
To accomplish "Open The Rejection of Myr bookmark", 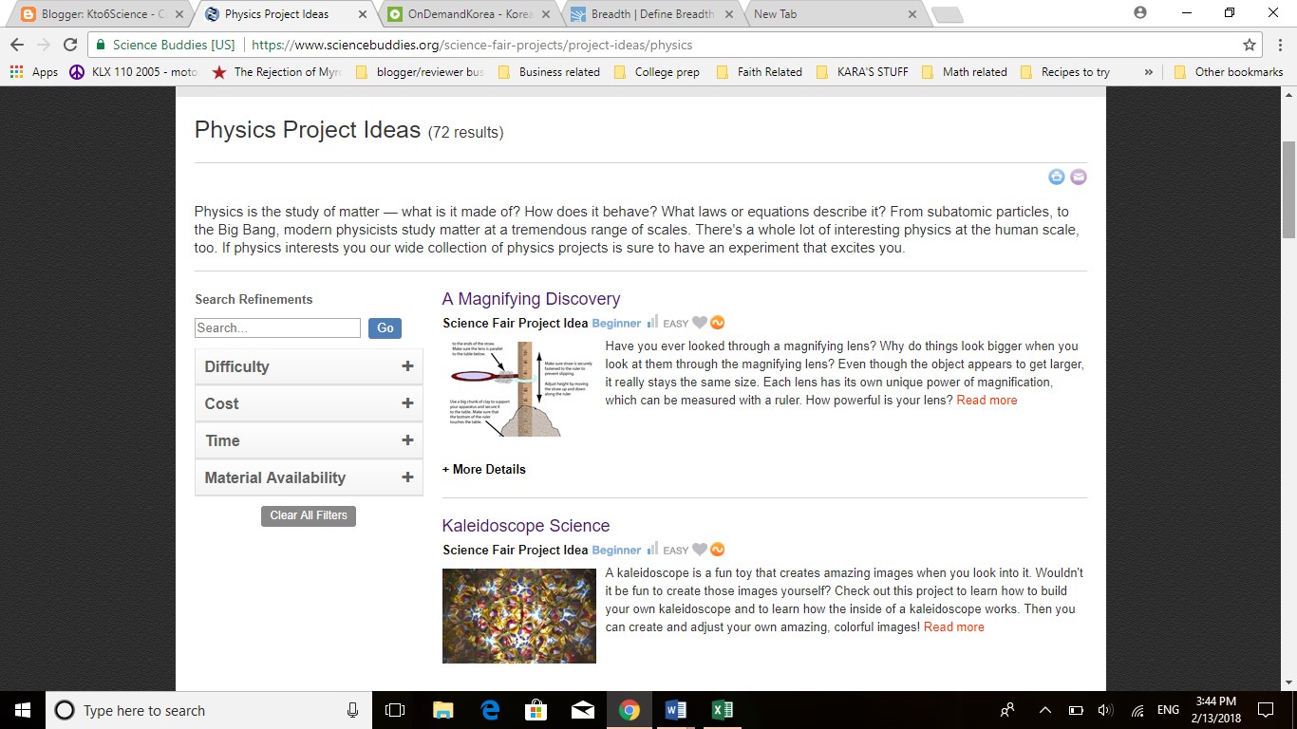I will pyautogui.click(x=276, y=72).
